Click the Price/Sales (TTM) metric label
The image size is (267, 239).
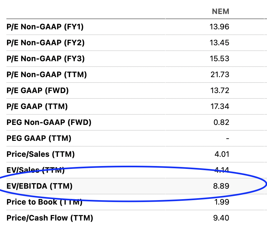pos(40,154)
